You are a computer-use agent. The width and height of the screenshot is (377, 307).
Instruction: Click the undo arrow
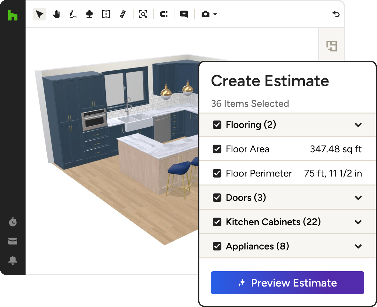click(x=336, y=14)
